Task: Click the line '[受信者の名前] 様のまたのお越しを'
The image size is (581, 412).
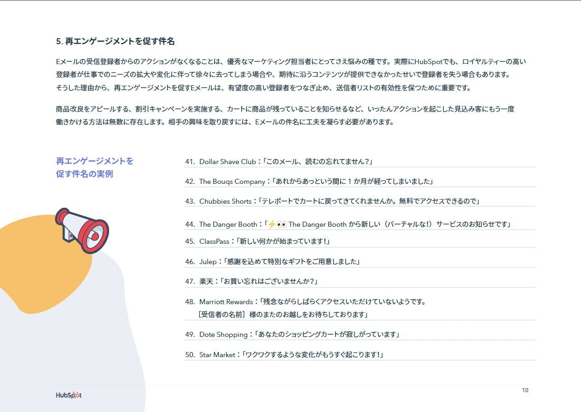Action: point(284,315)
